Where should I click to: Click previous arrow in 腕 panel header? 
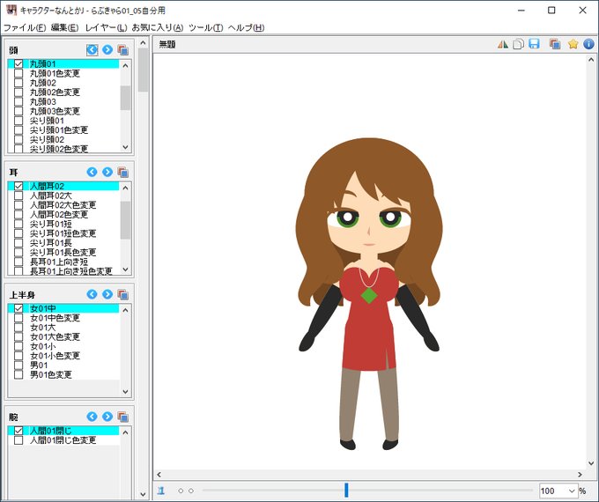pyautogui.click(x=92, y=417)
